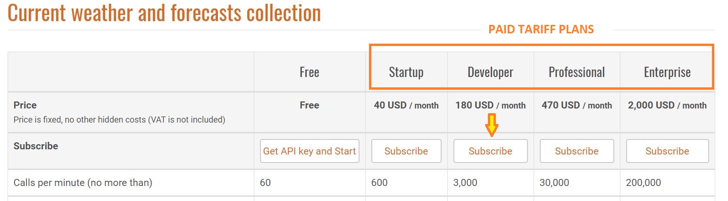728x201 pixels.
Task: Select the Free column header
Action: tap(310, 72)
